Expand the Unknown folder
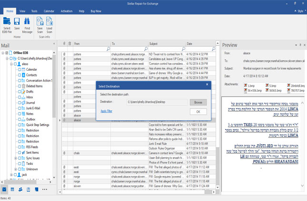 pyautogui.click(x=15, y=169)
